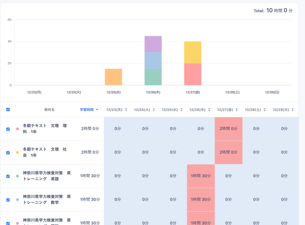Click the orange bar for 12/25(水)
Image resolution: width=305 pixels, height=225 pixels.
113,77
